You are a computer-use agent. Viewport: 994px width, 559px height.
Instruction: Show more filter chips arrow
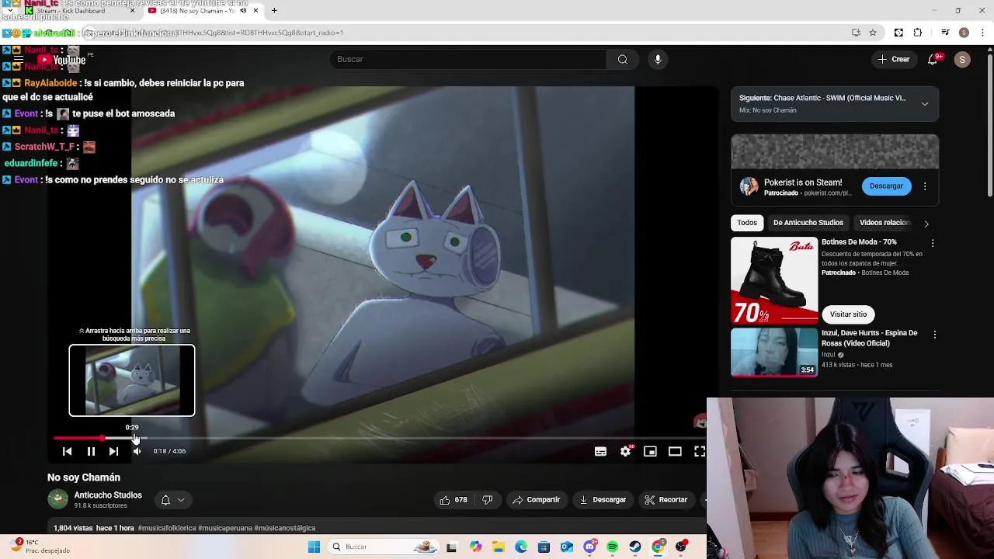[926, 224]
